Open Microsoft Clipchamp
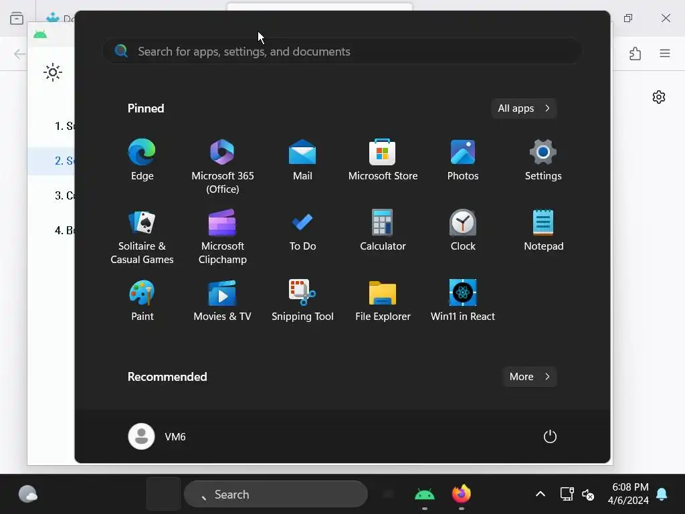This screenshot has width=685, height=514. (222, 236)
